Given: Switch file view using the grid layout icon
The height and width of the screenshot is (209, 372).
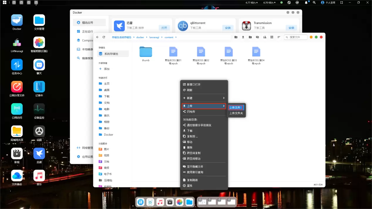Looking at the screenshot, I should click(x=272, y=37).
